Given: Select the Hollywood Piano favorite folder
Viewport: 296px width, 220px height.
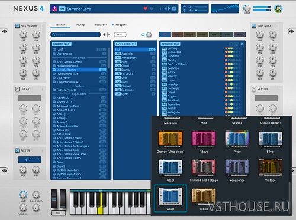Looking at the screenshot, I should tap(79, 65).
